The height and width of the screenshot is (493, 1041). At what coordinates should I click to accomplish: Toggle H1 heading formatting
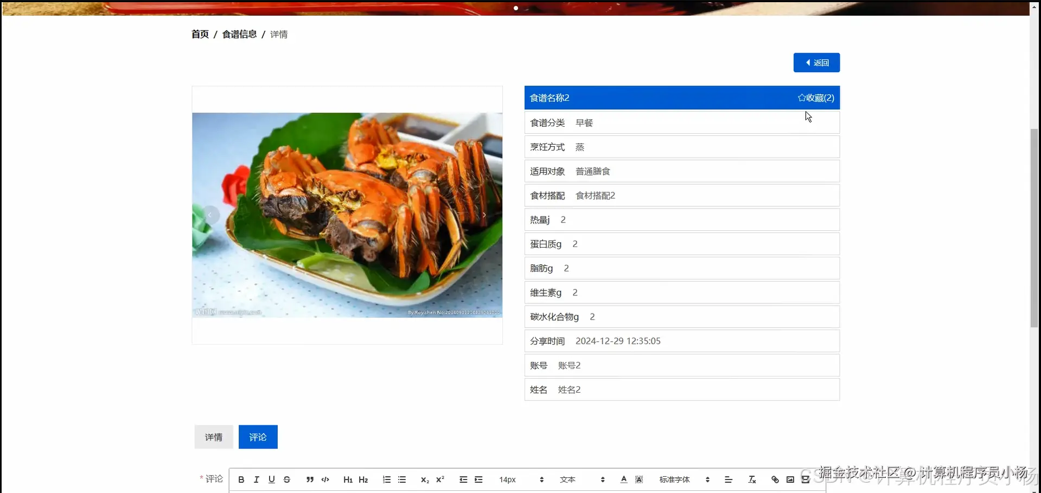pos(347,479)
